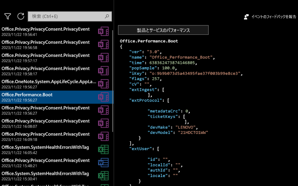
Task: Click OneNote icon on the 19:57:17 PrivacyEvent row
Action: tap(103, 58)
